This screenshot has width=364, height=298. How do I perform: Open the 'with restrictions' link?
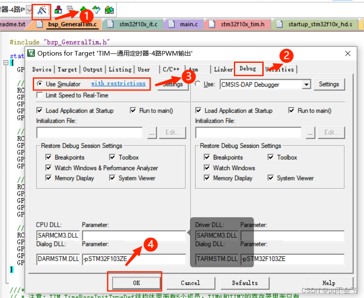(x=118, y=84)
